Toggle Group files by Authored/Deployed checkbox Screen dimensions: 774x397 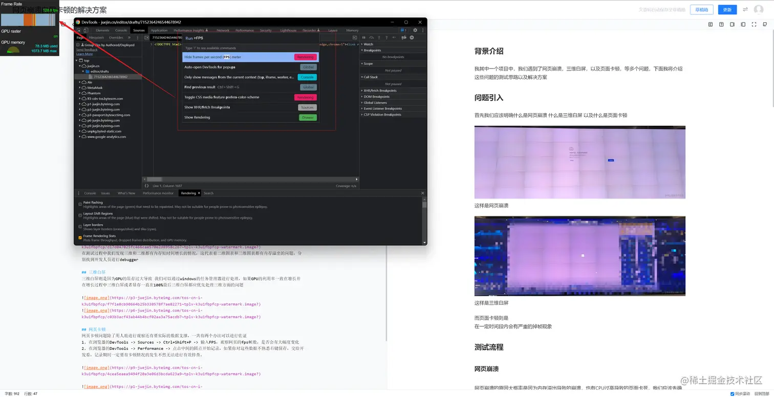pos(78,45)
